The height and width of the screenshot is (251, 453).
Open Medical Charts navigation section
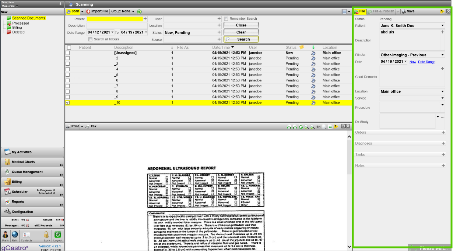[x=32, y=162]
